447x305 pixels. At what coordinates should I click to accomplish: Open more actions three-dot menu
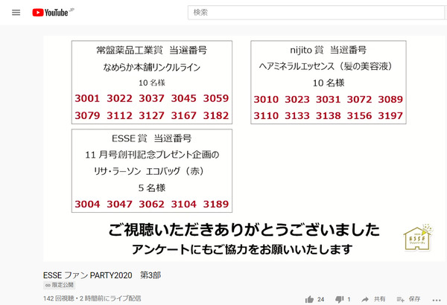pyautogui.click(x=437, y=300)
